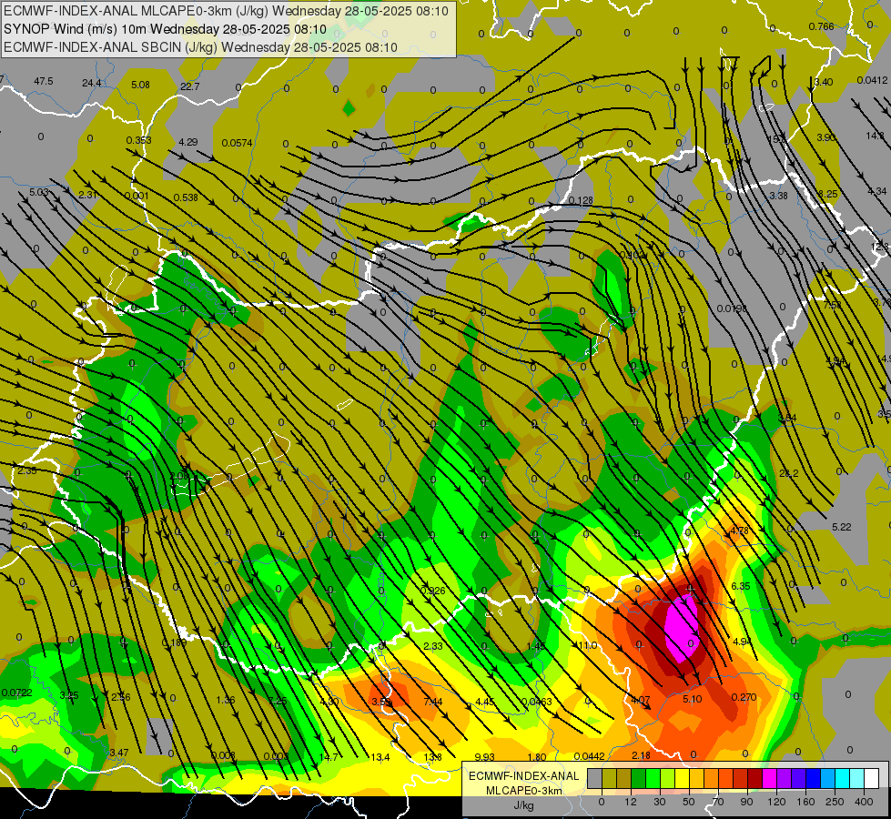Click the gray swatch in the legend
This screenshot has height=819, width=891.
(x=595, y=778)
